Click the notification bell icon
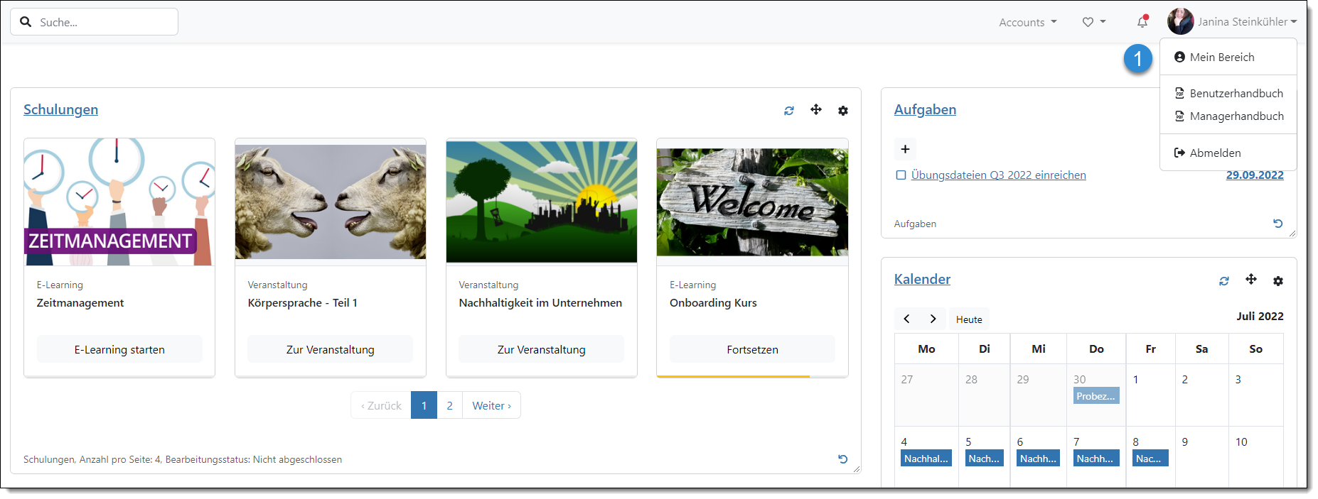Screen dimensions: 1318x499 click(x=1142, y=22)
